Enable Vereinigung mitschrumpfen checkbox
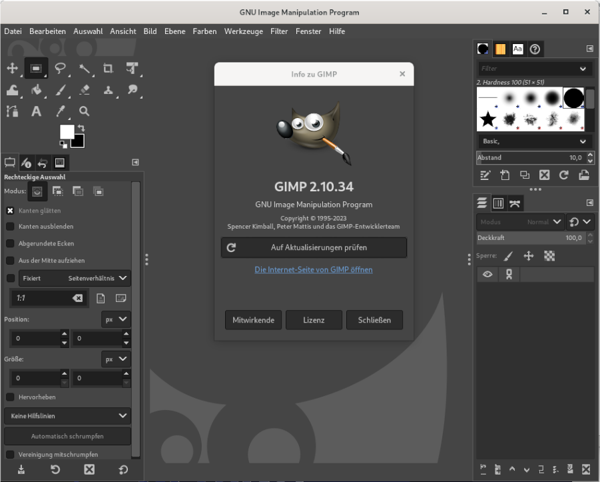This screenshot has height=482, width=600. (11, 455)
